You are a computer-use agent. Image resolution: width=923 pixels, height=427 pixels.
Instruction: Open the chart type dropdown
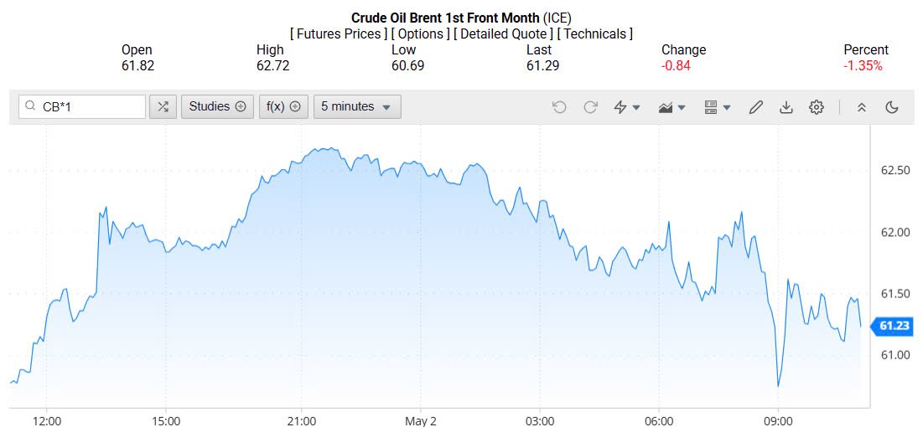pyautogui.click(x=672, y=107)
